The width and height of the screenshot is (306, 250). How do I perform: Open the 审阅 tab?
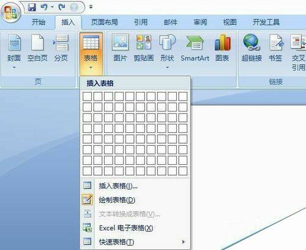pos(200,22)
